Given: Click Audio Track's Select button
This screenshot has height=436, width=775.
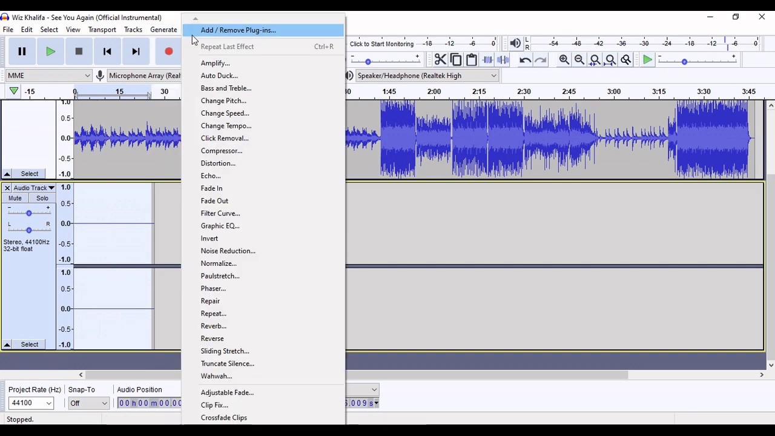Looking at the screenshot, I should [x=30, y=345].
